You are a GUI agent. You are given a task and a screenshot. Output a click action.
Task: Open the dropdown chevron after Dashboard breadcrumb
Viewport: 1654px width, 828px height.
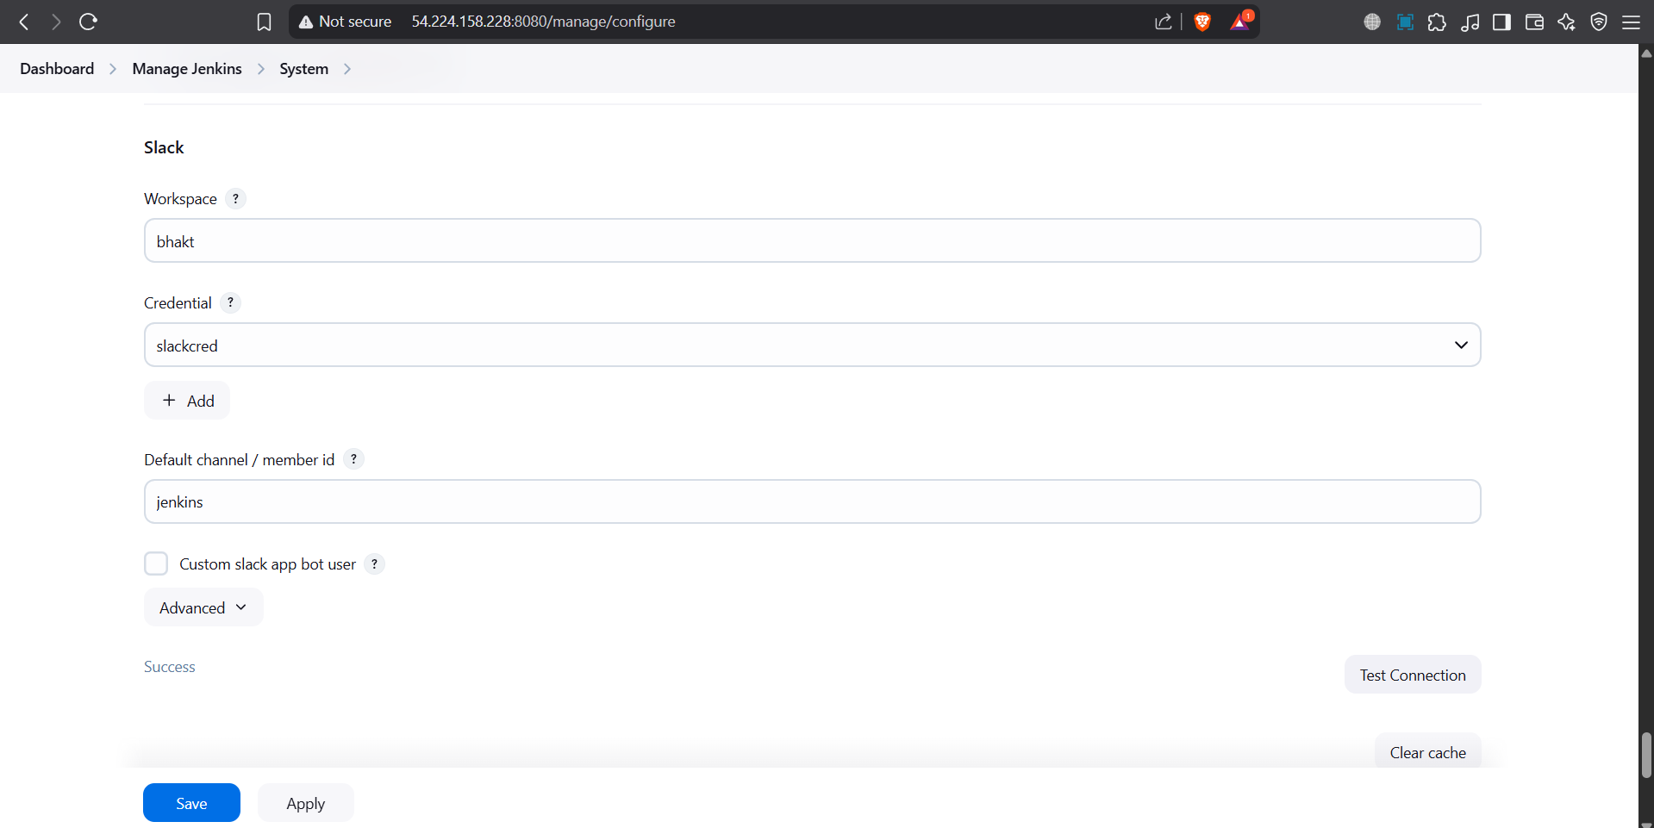pos(113,69)
